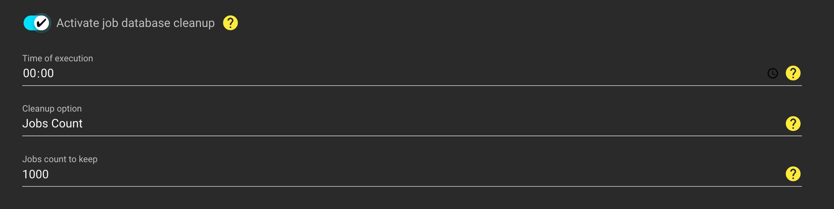The width and height of the screenshot is (834, 209).
Task: Show help for Cleanup option
Action: (793, 124)
